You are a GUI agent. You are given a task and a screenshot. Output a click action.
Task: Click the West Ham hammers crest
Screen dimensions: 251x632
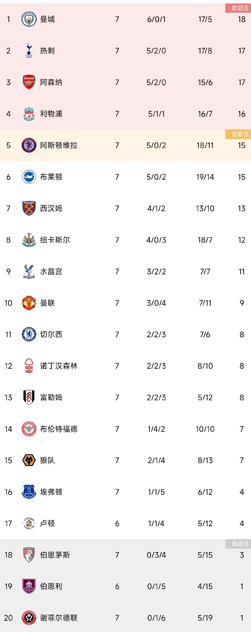(x=29, y=208)
